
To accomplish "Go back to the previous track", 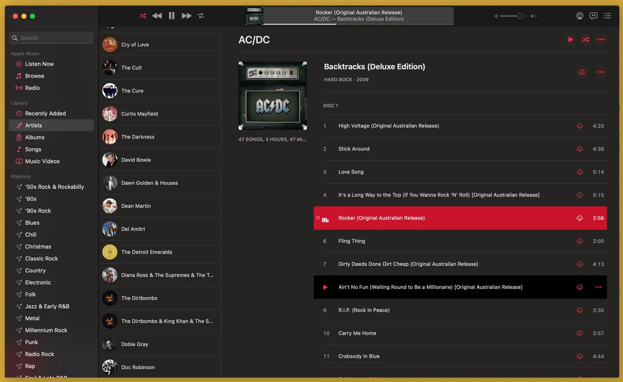I will pos(157,16).
